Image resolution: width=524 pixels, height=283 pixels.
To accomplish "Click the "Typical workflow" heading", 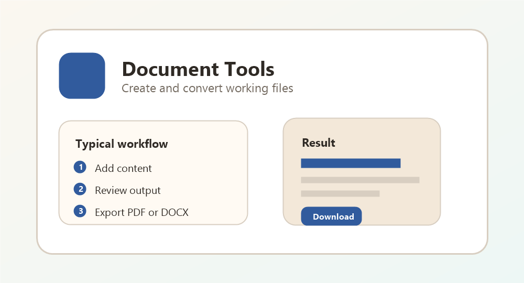I will (x=122, y=144).
